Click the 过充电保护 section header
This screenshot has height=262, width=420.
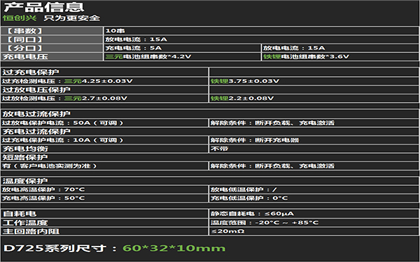tap(104, 72)
